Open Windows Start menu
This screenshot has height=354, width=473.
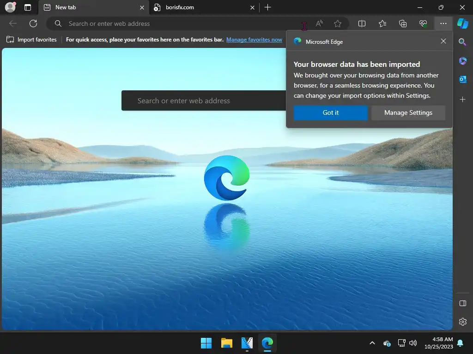[206, 343]
